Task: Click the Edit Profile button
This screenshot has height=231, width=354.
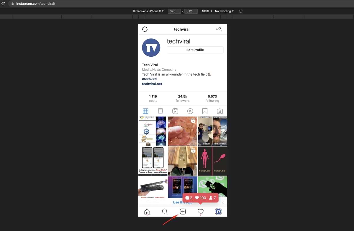Action: click(195, 50)
